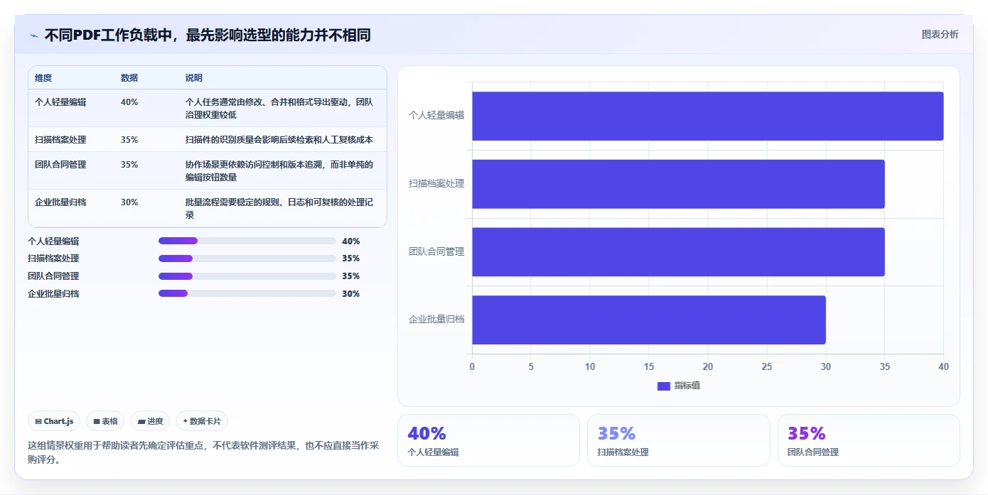Click the 40% data card
The height and width of the screenshot is (495, 988).
[488, 440]
